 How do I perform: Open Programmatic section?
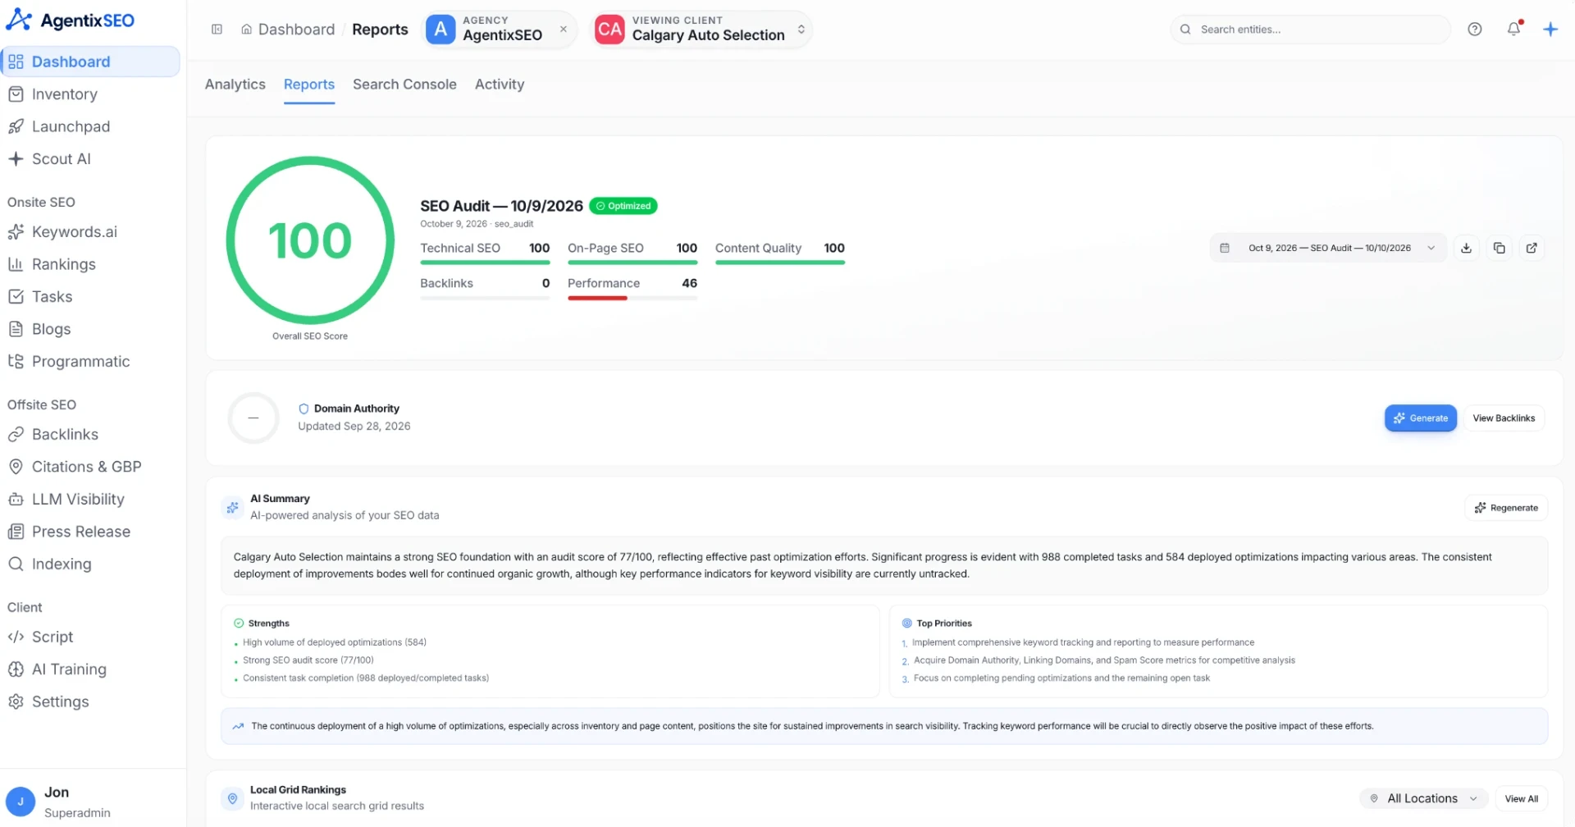point(90,362)
